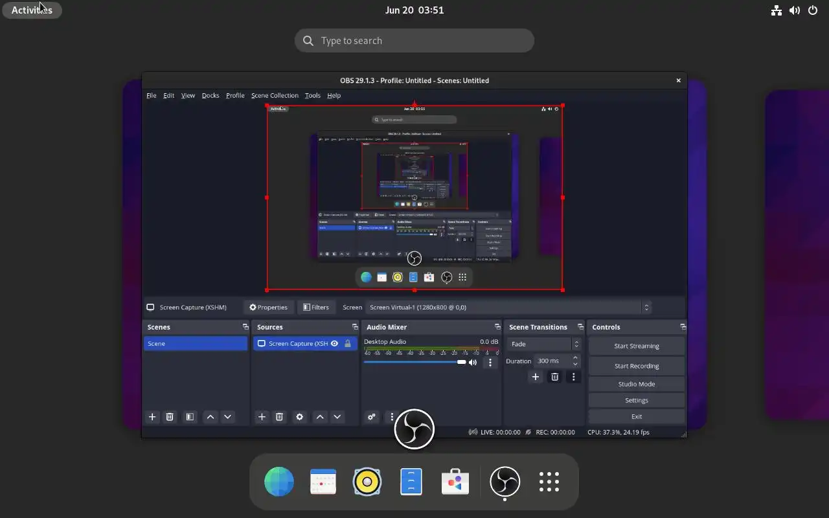Click Start Streaming button
The width and height of the screenshot is (829, 518).
tap(637, 346)
